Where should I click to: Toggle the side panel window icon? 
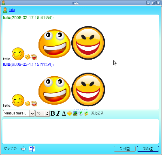[32, 149]
